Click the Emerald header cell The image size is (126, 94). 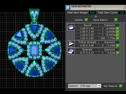(87, 50)
